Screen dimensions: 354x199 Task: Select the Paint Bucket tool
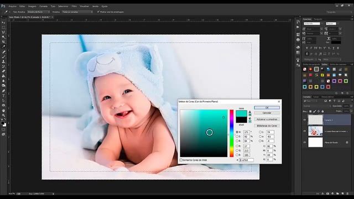tap(3, 76)
